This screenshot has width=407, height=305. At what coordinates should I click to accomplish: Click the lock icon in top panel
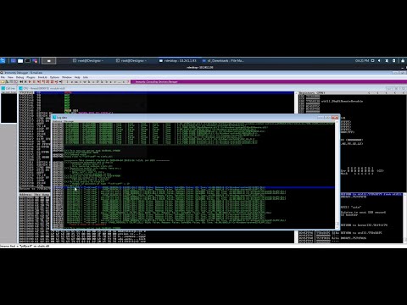coord(403,60)
